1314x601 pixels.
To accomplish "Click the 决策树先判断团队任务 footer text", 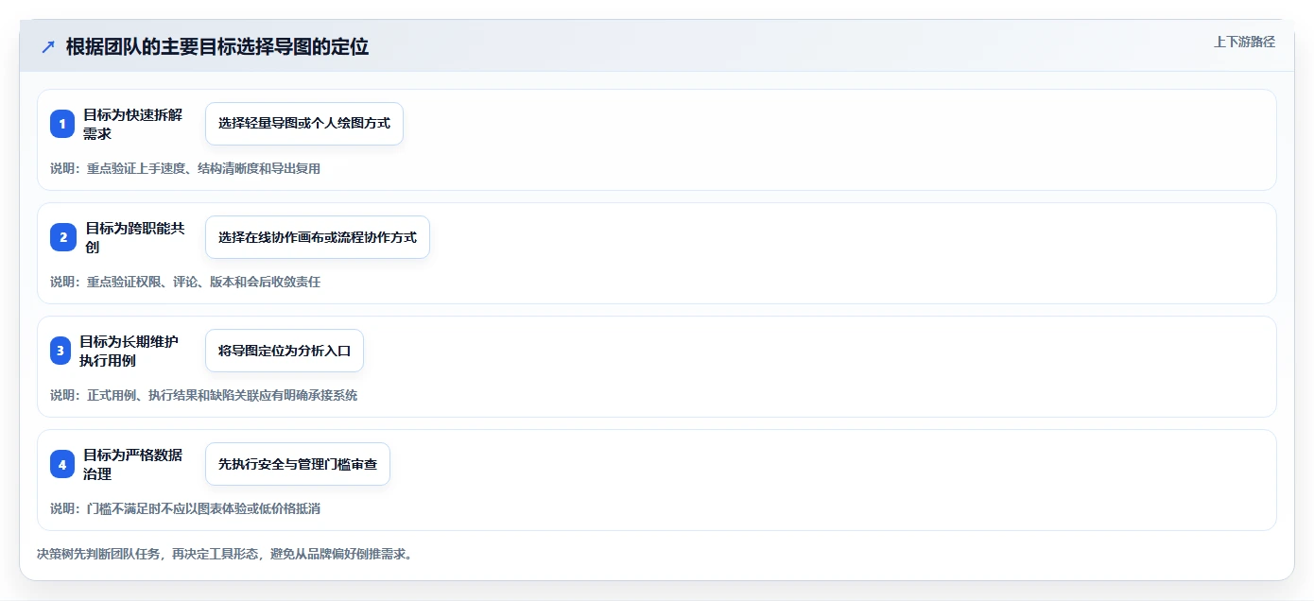I will pos(224,555).
